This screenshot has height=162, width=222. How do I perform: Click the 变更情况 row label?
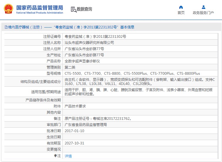[x=54, y=149]
